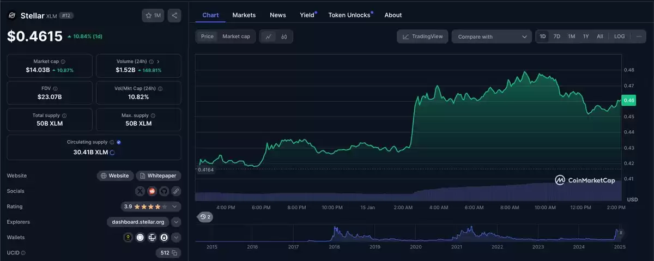Open chart events marker showing 2
Screen dimensions: 654x261
point(205,217)
